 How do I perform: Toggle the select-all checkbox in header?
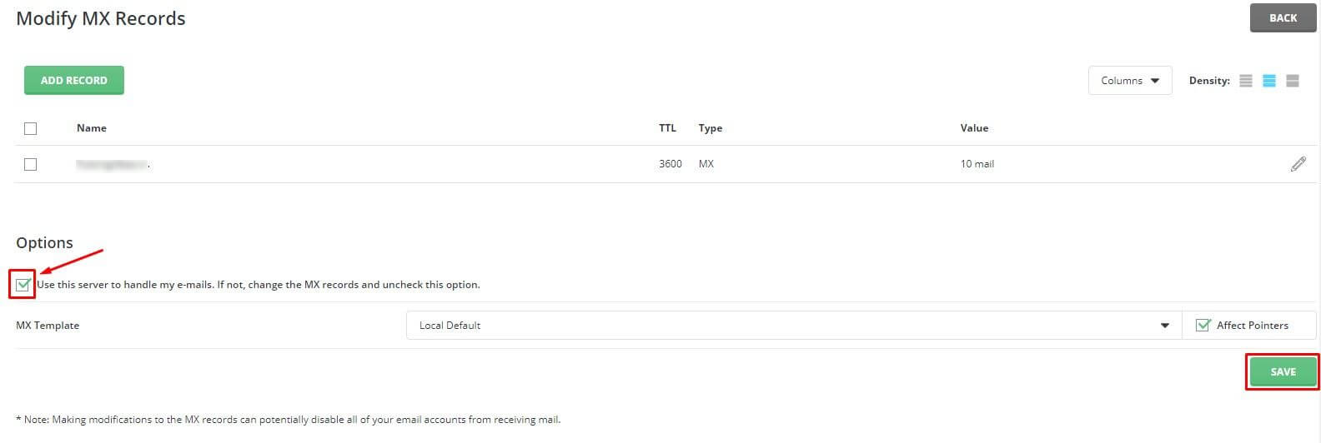coord(31,128)
